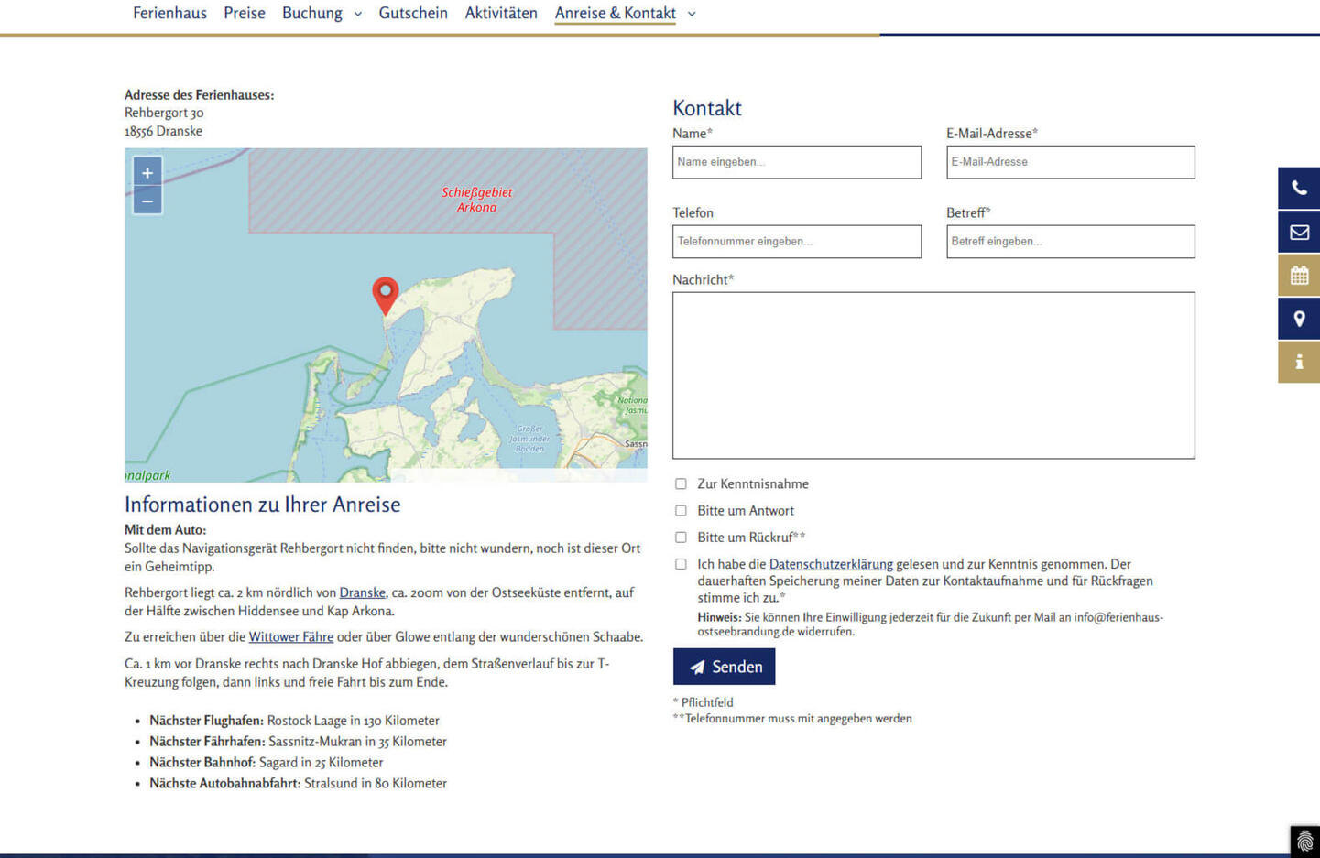Click the info icon in the sidebar

point(1299,363)
